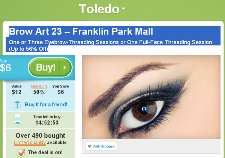The width and height of the screenshot is (225, 158).
Task: Click the orange checkmark deal icon
Action: click(x=21, y=153)
